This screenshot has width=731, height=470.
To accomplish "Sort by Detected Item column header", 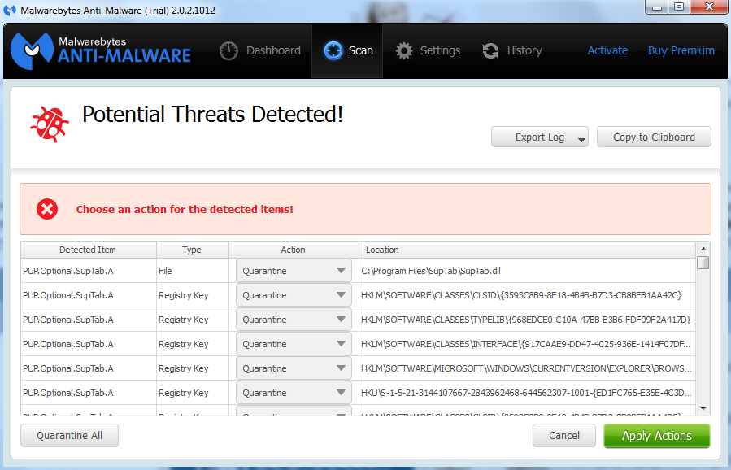I will [88, 250].
